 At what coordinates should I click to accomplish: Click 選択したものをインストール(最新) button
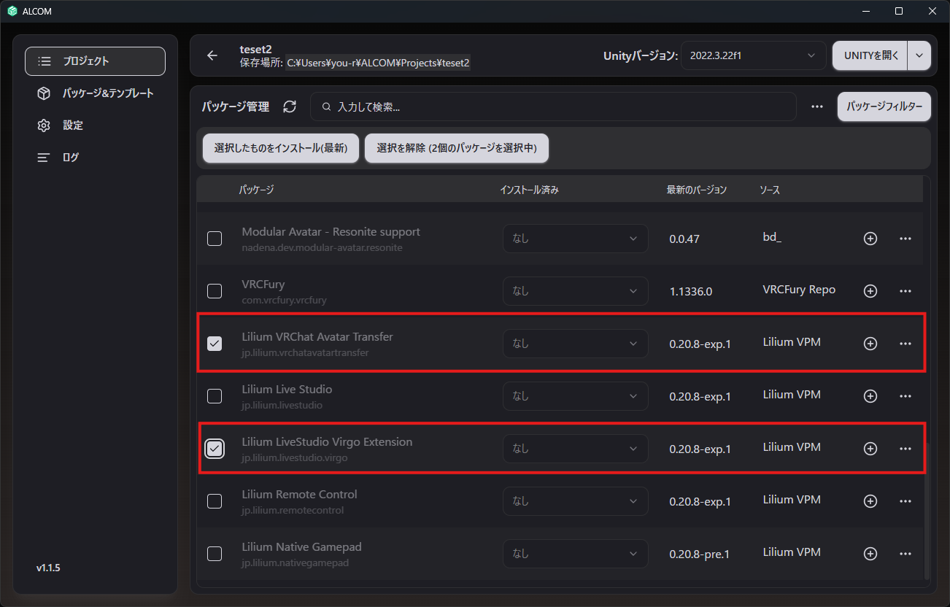(x=281, y=148)
